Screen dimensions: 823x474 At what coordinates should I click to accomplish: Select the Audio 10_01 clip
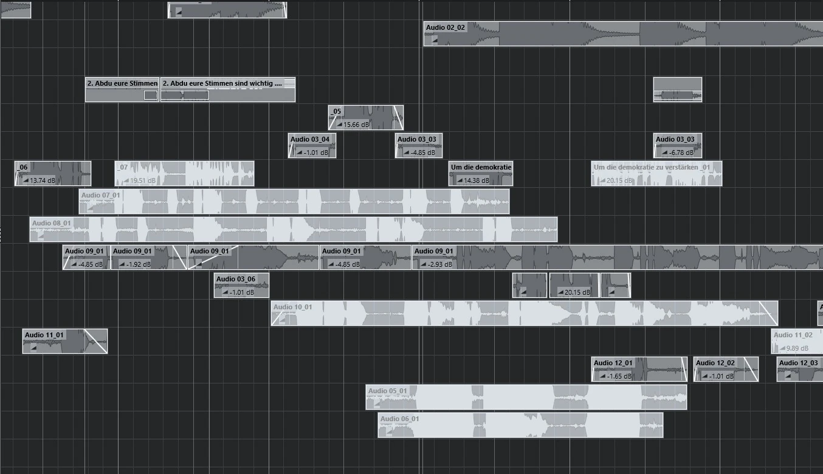[x=525, y=314]
